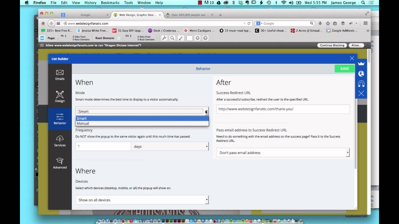Click the Continue Blocking button
Image resolution: width=399 pixels, height=224 pixels.
point(332,45)
